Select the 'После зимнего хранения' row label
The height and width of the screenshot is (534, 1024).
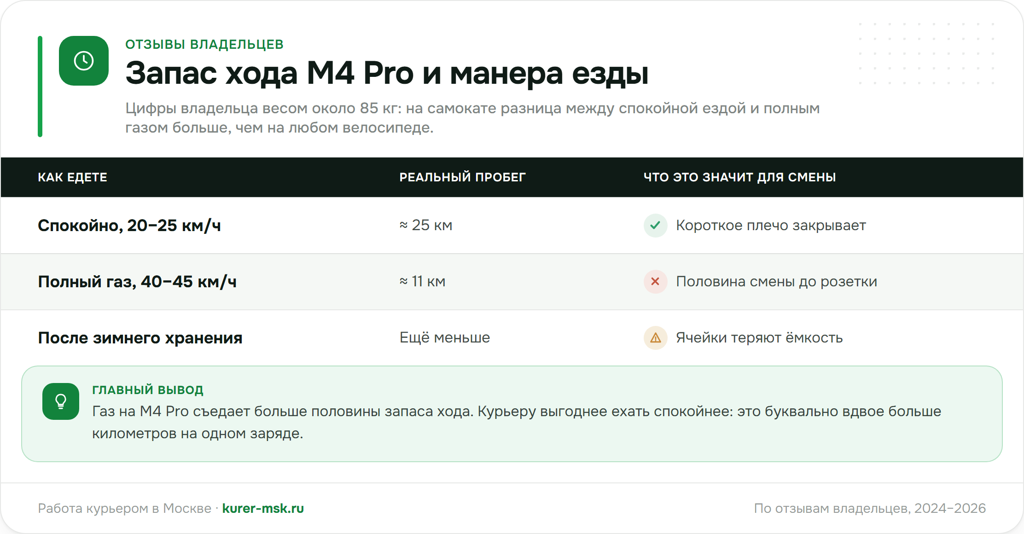(140, 338)
